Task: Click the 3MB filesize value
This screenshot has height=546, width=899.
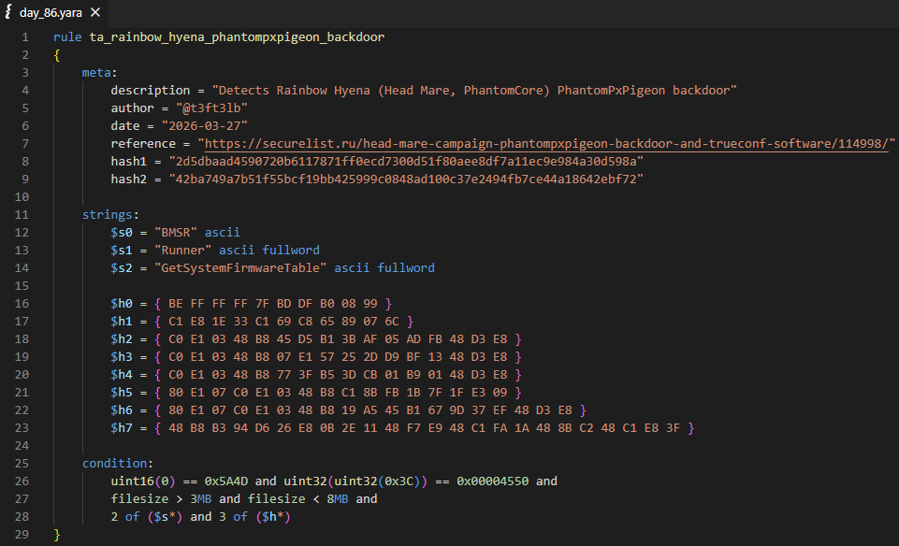Action: [201, 499]
